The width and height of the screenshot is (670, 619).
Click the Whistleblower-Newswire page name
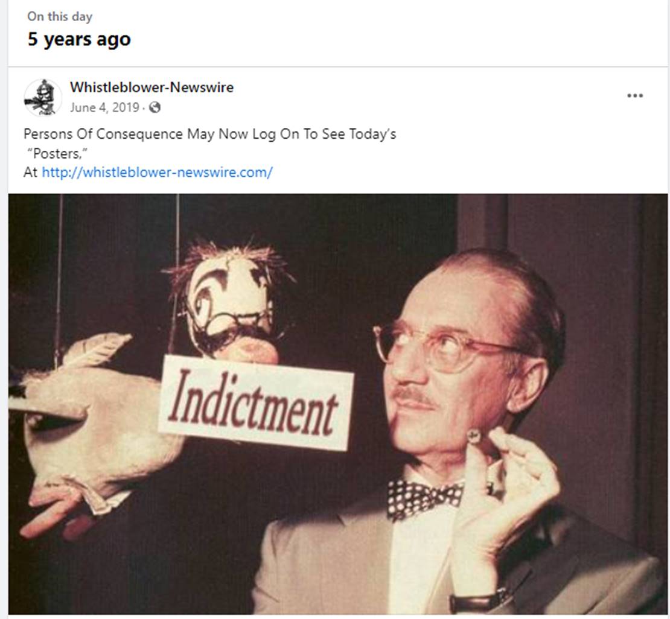152,87
